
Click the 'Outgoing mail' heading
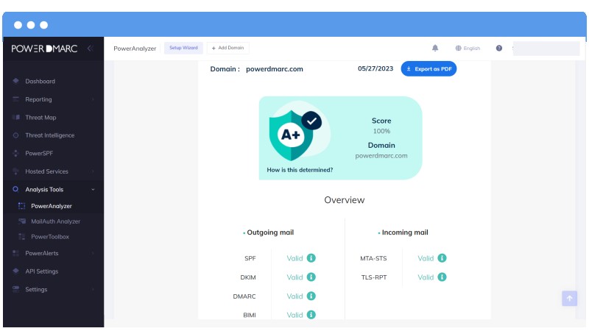click(270, 232)
